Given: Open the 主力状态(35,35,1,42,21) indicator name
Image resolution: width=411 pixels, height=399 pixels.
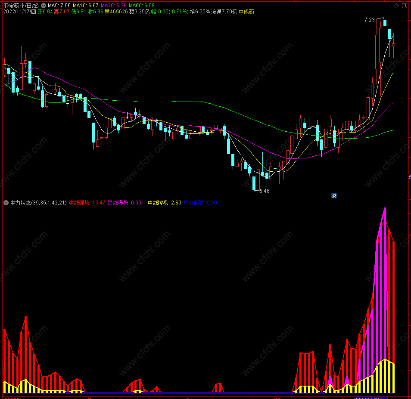Looking at the screenshot, I should coord(38,203).
